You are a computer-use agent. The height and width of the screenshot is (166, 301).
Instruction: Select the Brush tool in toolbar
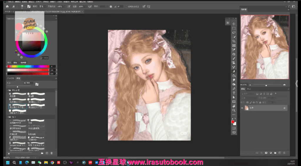tap(234, 58)
